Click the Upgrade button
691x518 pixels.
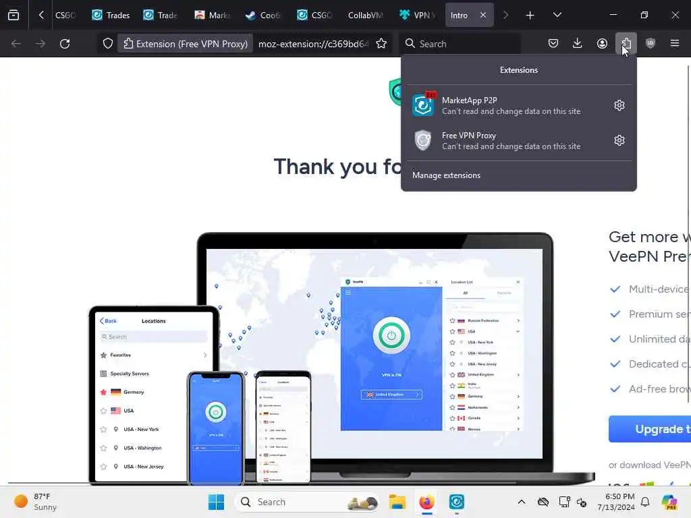[650, 429]
